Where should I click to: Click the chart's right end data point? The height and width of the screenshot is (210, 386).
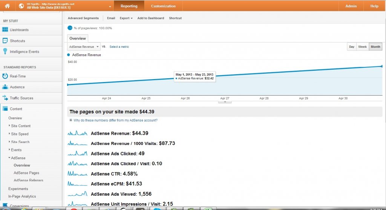pos(381,66)
